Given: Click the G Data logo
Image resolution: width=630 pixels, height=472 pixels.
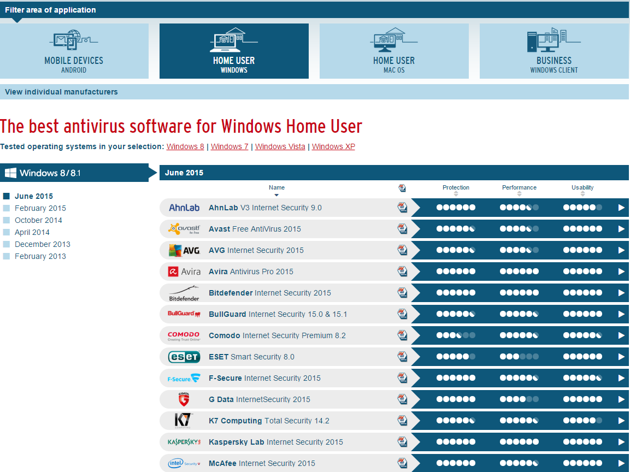Looking at the screenshot, I should pos(184,399).
